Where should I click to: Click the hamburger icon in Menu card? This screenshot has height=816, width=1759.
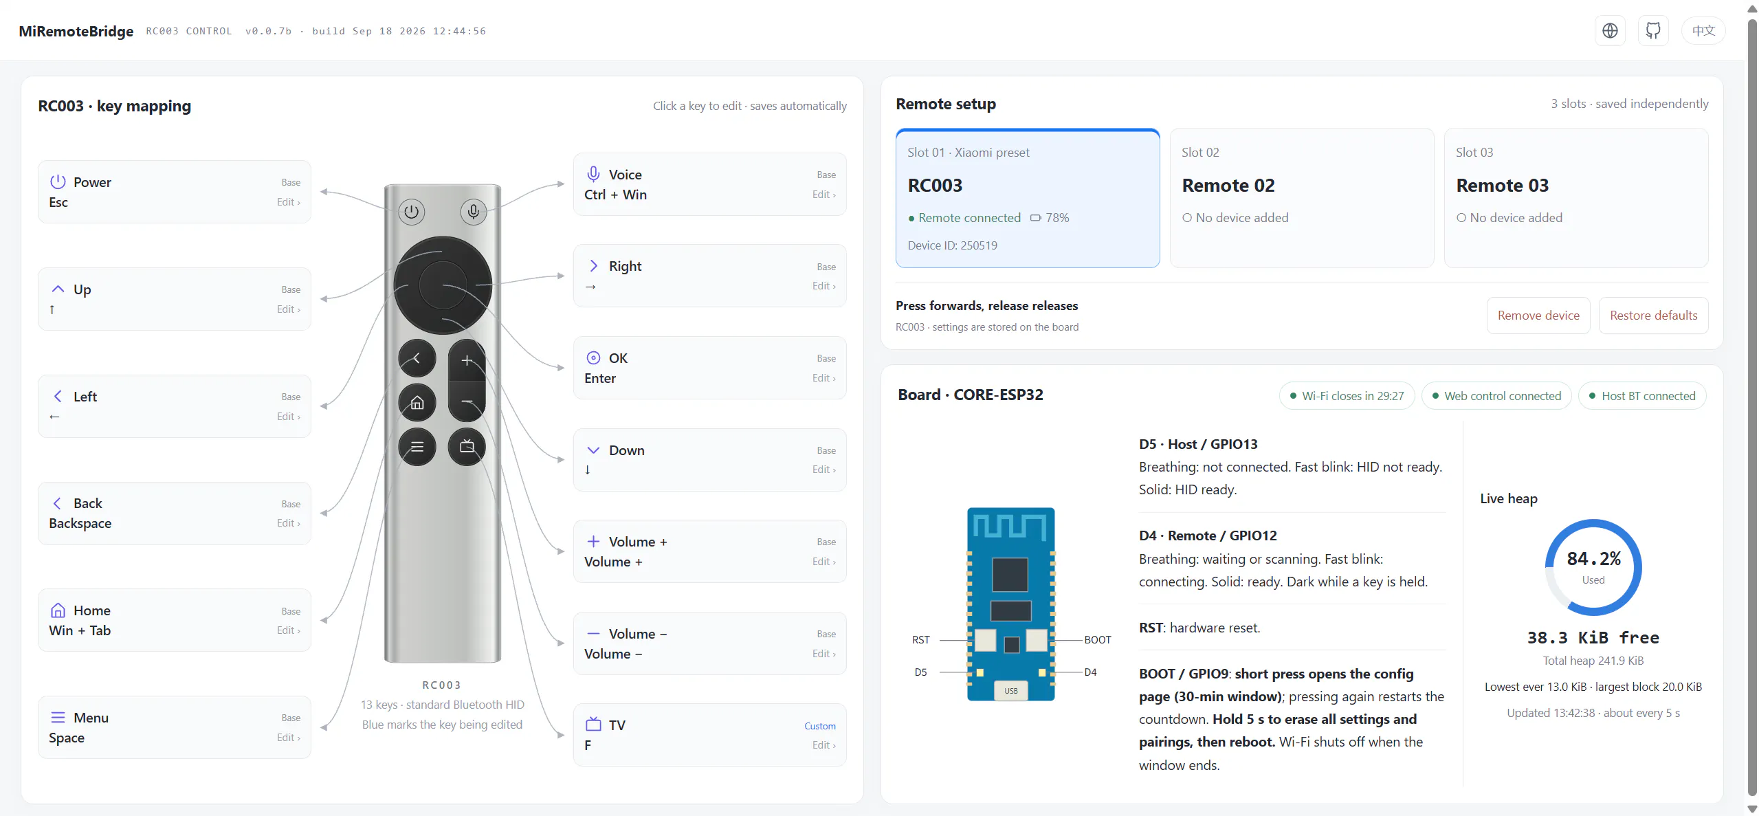click(58, 718)
